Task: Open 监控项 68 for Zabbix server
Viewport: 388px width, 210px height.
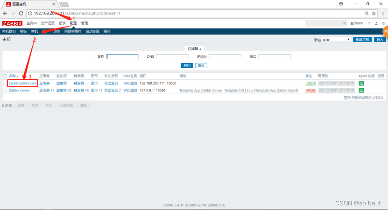Action: [x=61, y=91]
